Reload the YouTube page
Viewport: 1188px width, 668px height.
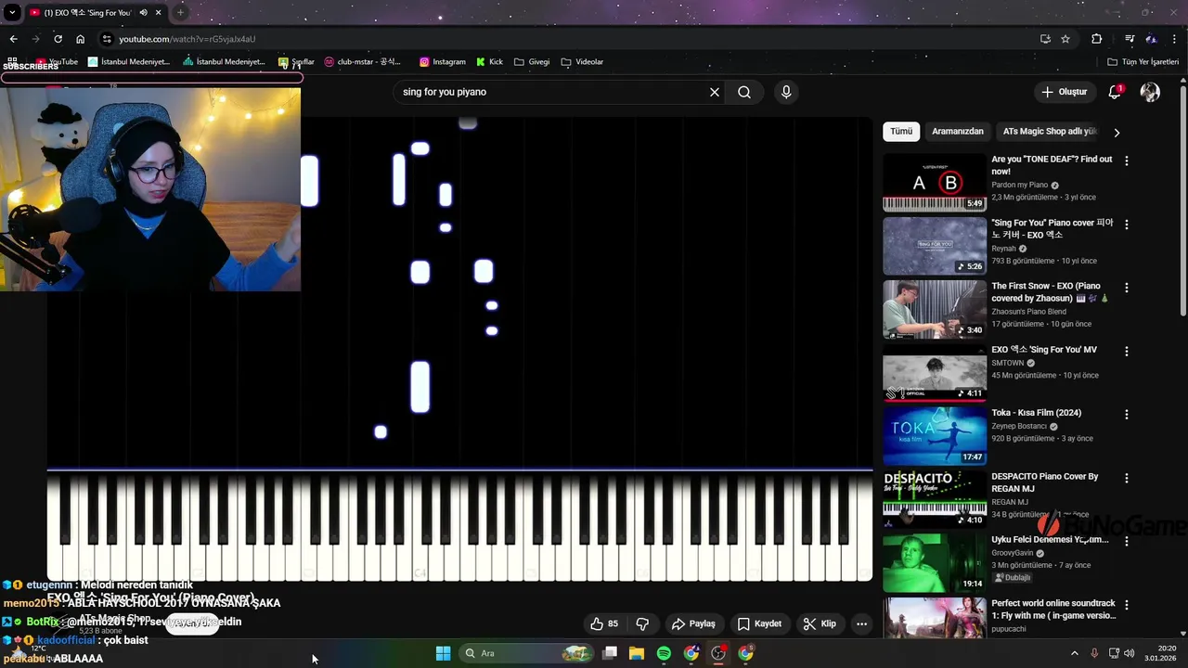coord(58,39)
